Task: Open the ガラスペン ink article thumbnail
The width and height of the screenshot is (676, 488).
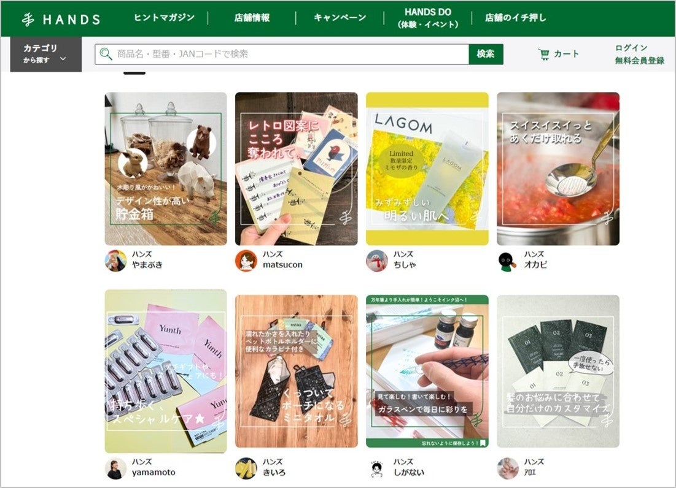Action: pyautogui.click(x=427, y=371)
